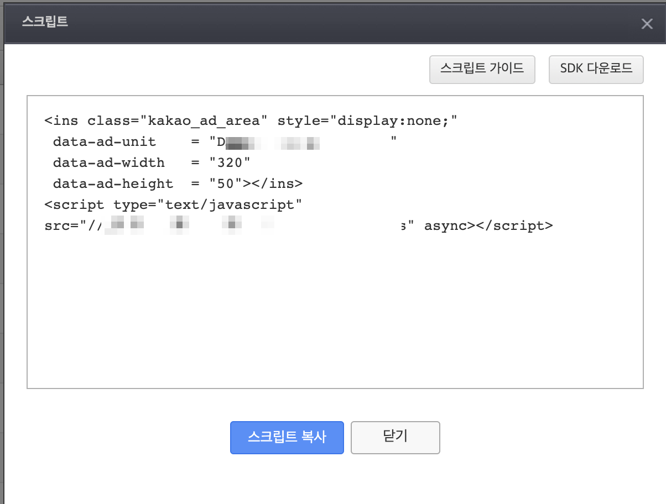Click the data-ad-width = "320" line

[152, 162]
